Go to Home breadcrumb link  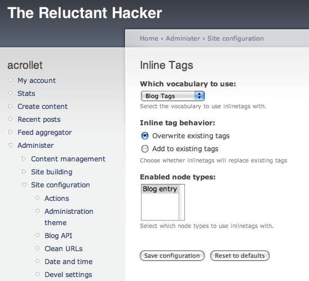pos(149,38)
